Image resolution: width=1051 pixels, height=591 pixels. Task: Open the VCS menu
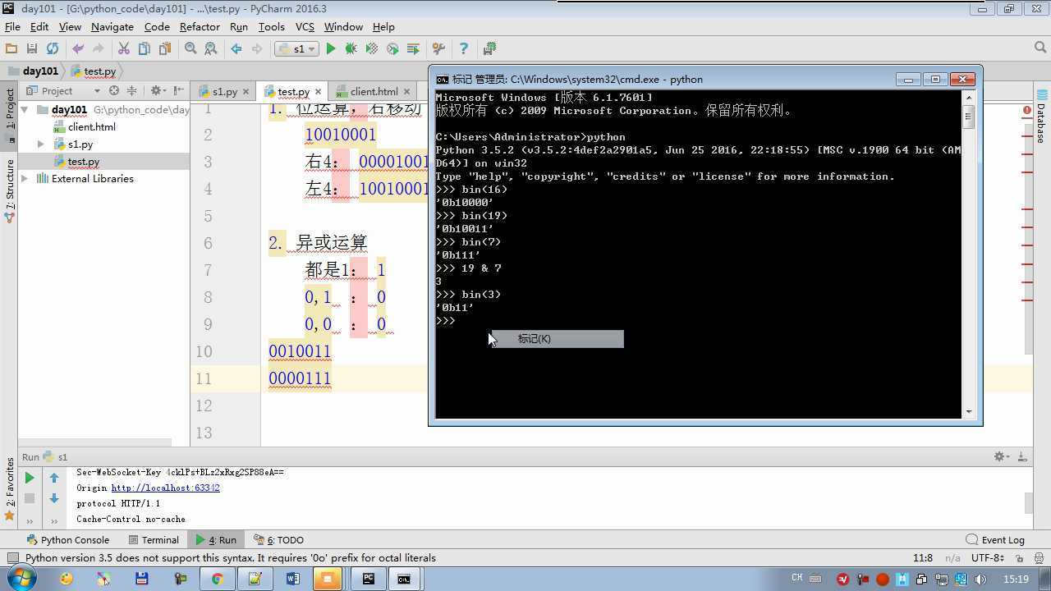(x=305, y=26)
